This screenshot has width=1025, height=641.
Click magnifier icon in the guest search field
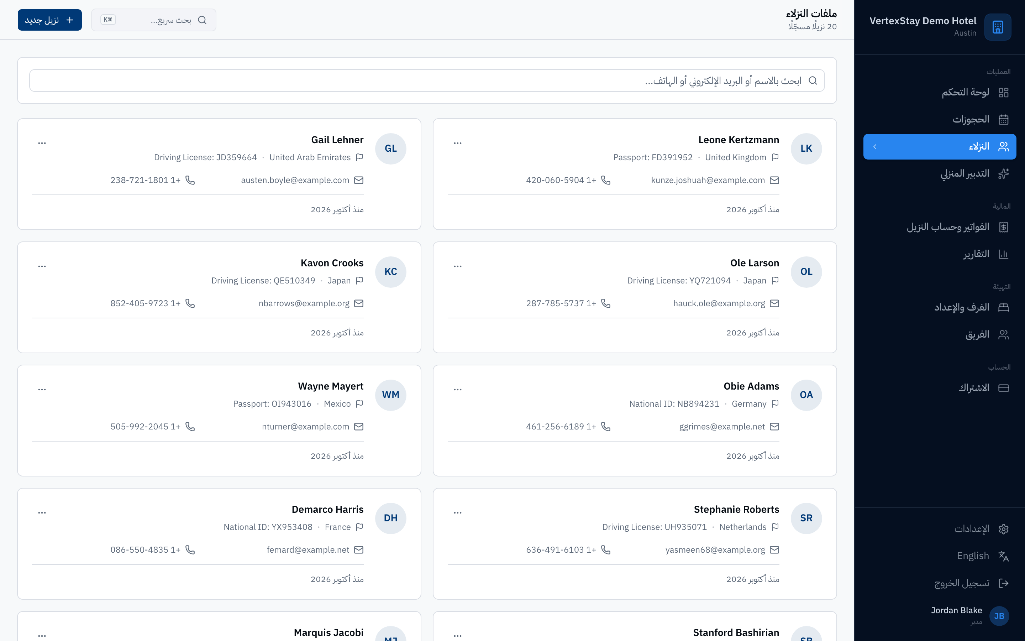[813, 80]
